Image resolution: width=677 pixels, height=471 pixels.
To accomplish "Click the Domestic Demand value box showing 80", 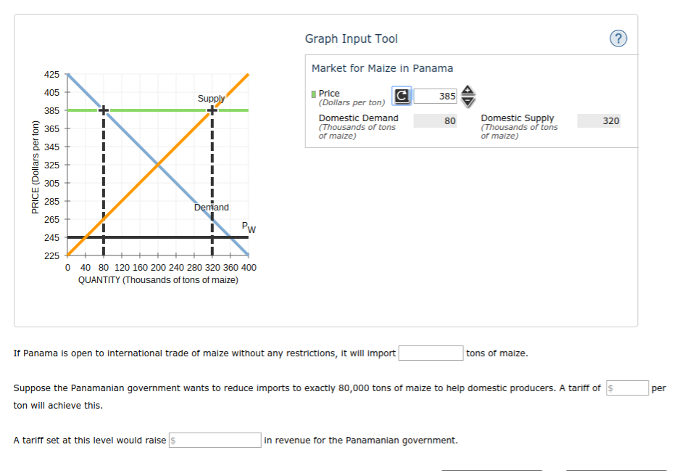I will coord(433,120).
